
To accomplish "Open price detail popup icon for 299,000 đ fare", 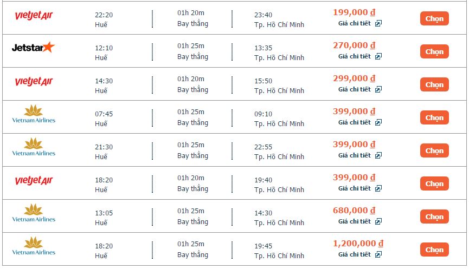I will 378,89.
